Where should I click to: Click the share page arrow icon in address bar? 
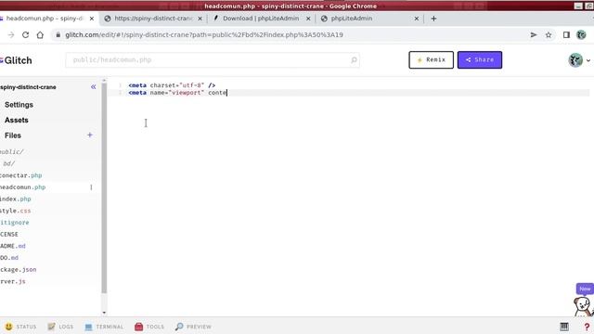pos(534,35)
